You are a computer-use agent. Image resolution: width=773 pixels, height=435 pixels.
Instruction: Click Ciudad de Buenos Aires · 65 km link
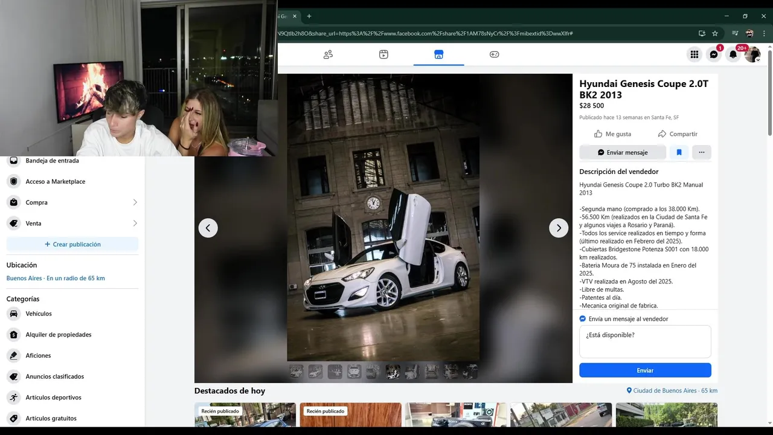click(x=672, y=391)
